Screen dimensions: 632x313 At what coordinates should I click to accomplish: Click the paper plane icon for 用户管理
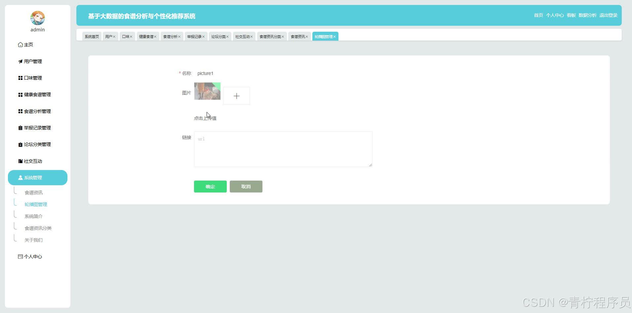pos(20,61)
